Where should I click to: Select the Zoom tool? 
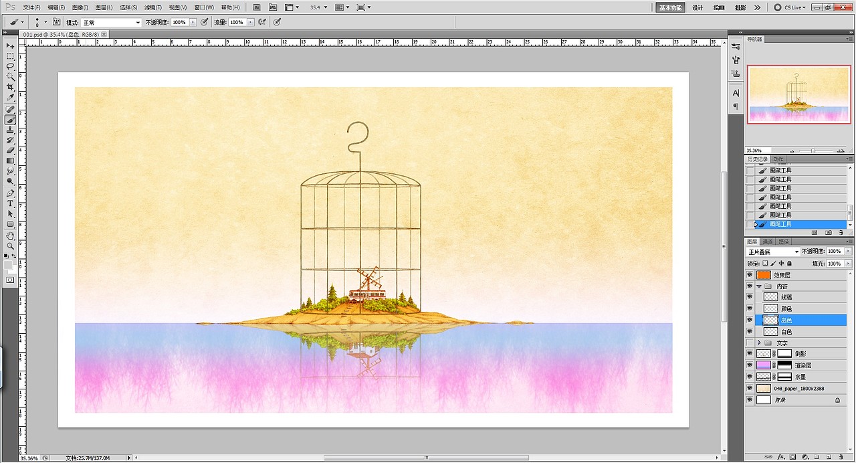(11, 246)
